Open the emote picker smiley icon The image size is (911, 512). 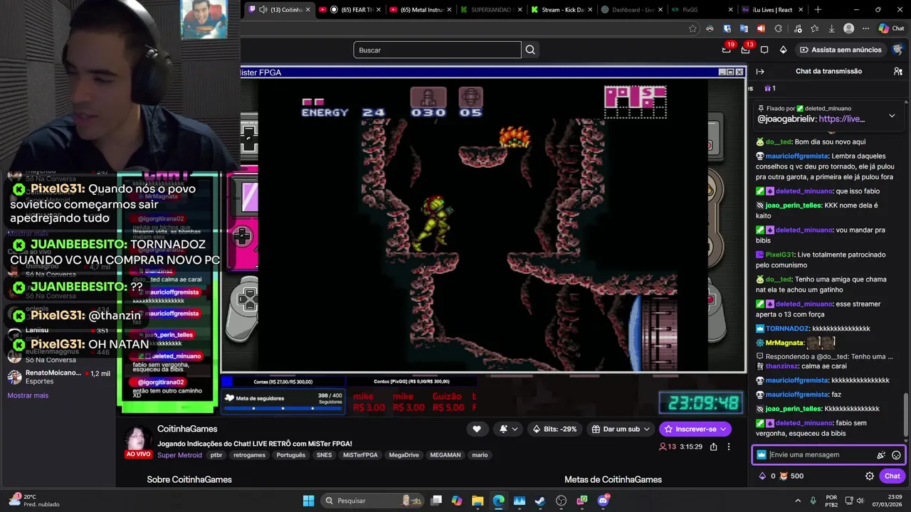click(x=896, y=455)
